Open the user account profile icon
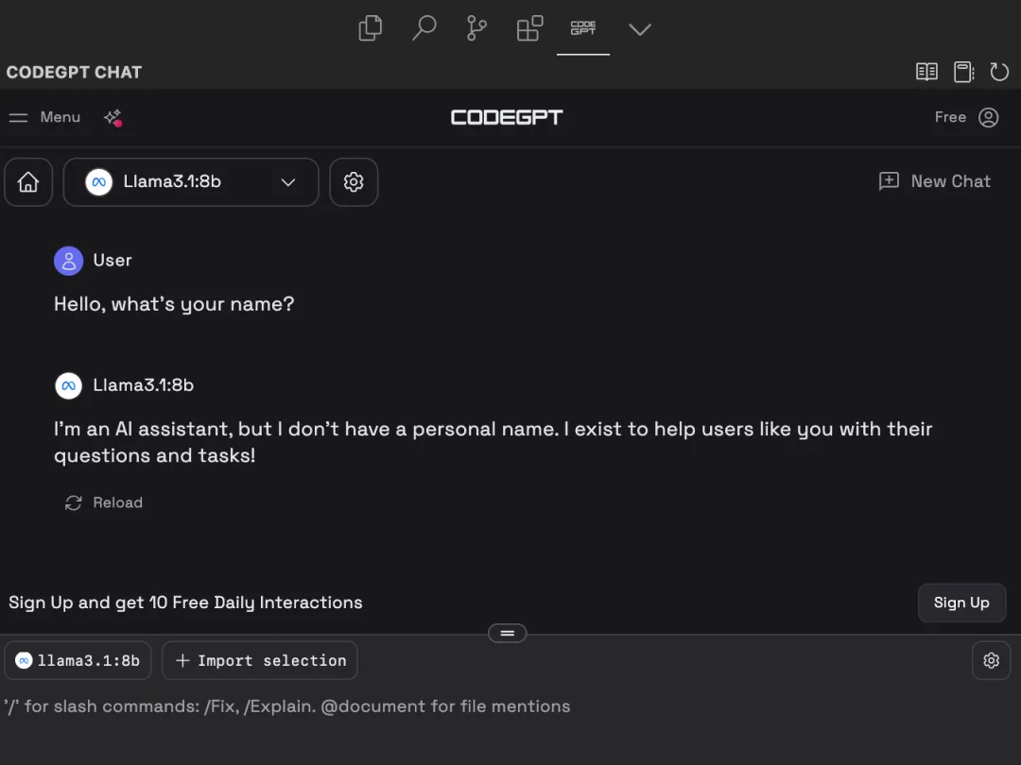Screen dimensions: 1021x765 988,117
